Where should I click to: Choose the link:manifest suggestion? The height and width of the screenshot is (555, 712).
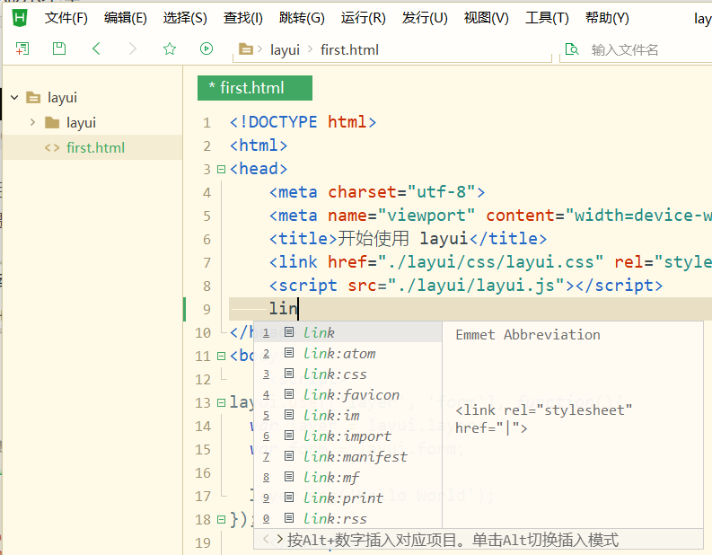[x=347, y=456]
